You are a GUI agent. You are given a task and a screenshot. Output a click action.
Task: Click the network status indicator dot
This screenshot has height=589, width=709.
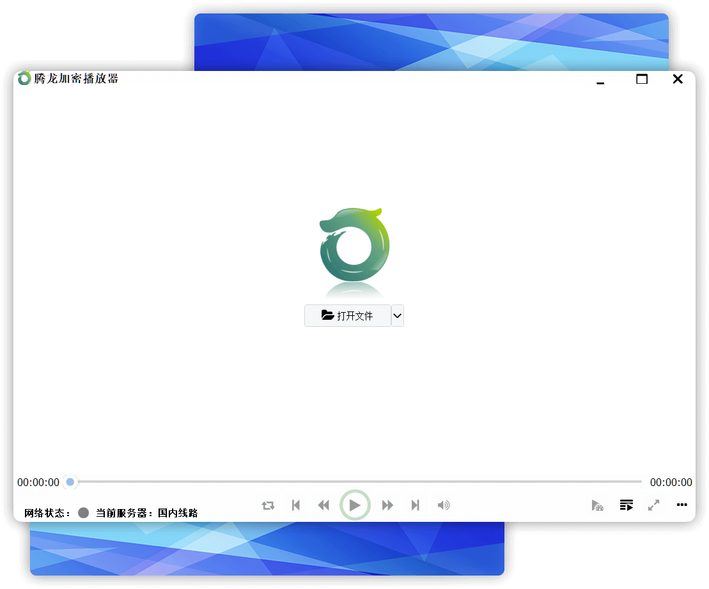pyautogui.click(x=83, y=512)
